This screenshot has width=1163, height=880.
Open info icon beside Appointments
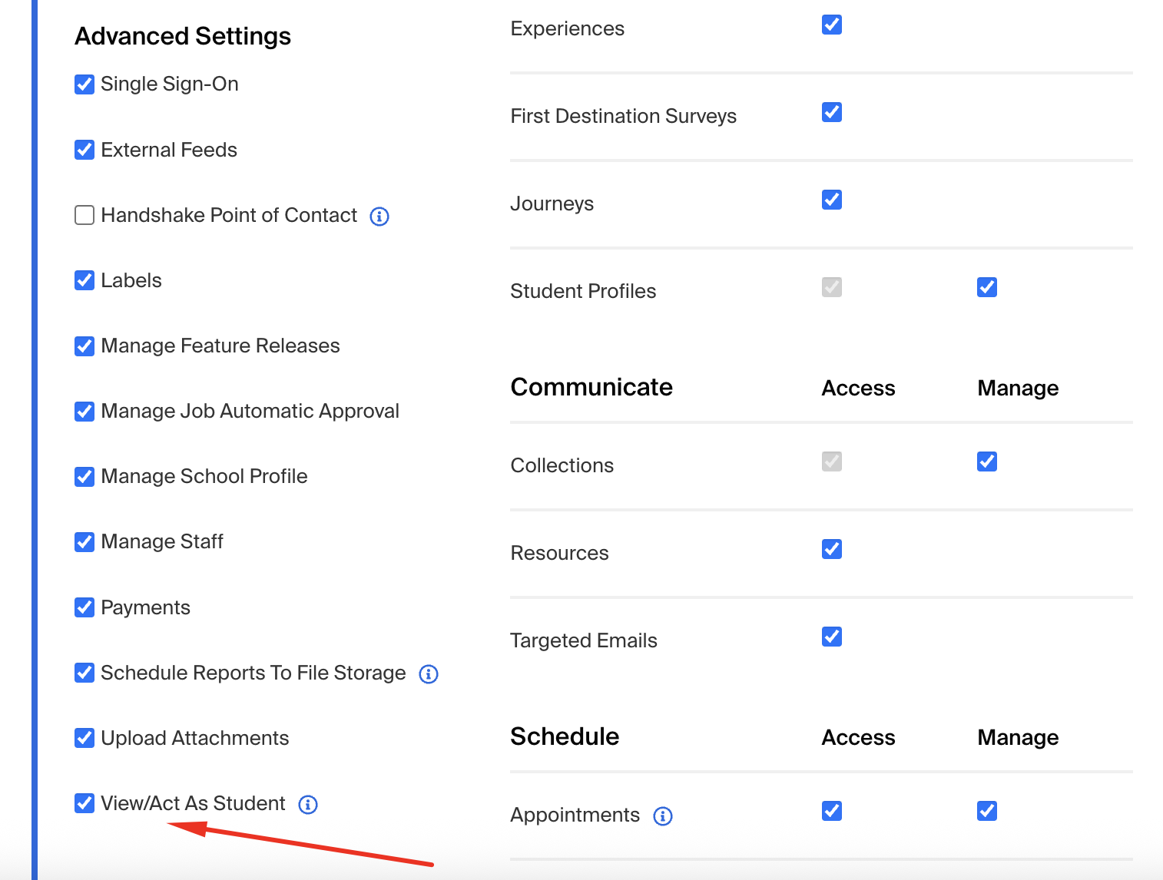click(663, 816)
